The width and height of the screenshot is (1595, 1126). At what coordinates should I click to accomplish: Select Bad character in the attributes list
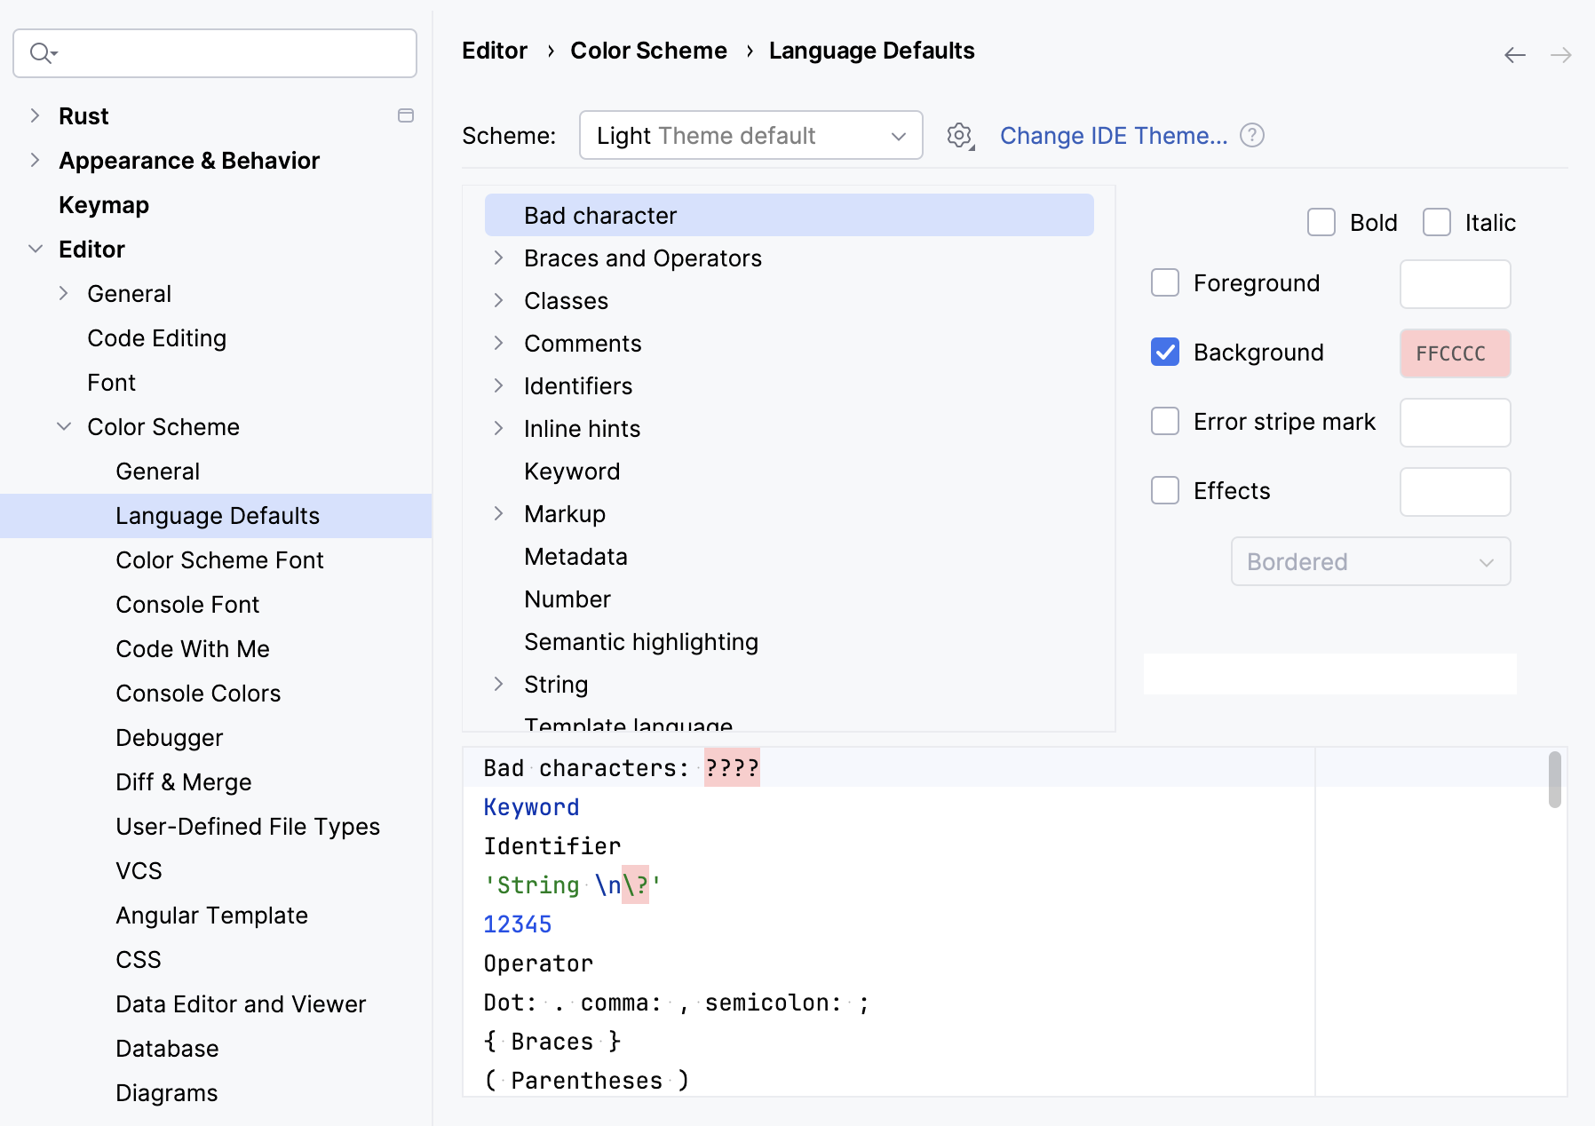599,215
